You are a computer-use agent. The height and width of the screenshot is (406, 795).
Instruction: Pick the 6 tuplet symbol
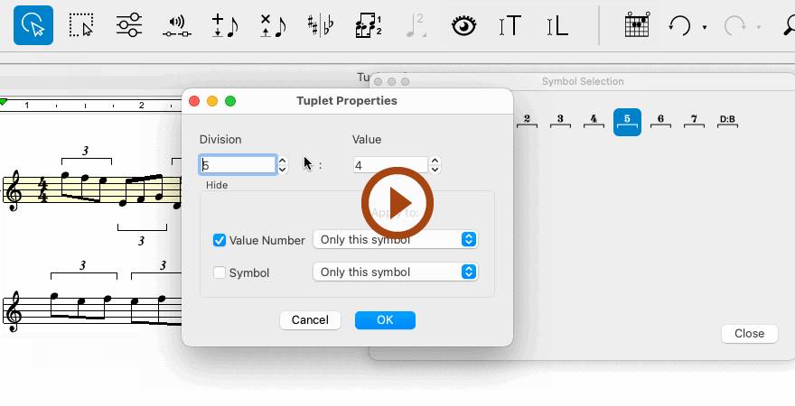point(660,121)
